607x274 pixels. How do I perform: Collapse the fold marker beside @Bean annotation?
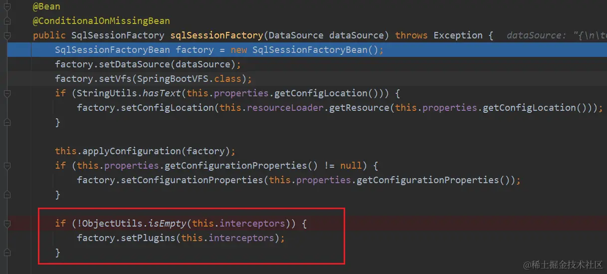point(6,7)
